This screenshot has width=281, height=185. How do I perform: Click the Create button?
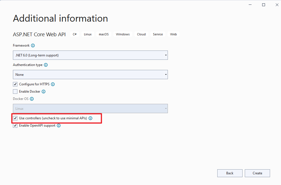coord(257,173)
